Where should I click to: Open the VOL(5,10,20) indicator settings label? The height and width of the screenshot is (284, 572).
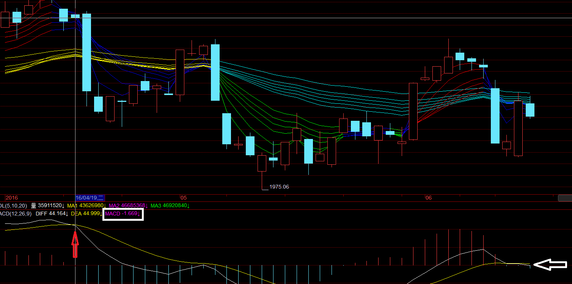tap(13, 206)
